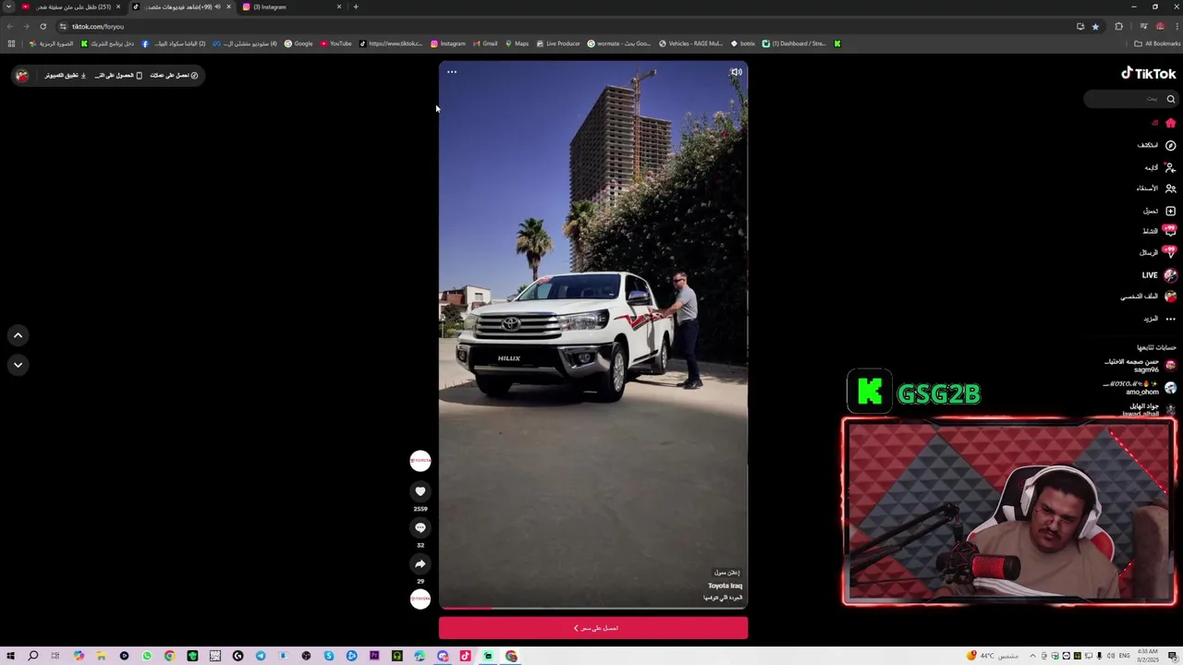1183x665 pixels.
Task: Click the Upload plus icon in sidebar
Action: tap(1170, 211)
